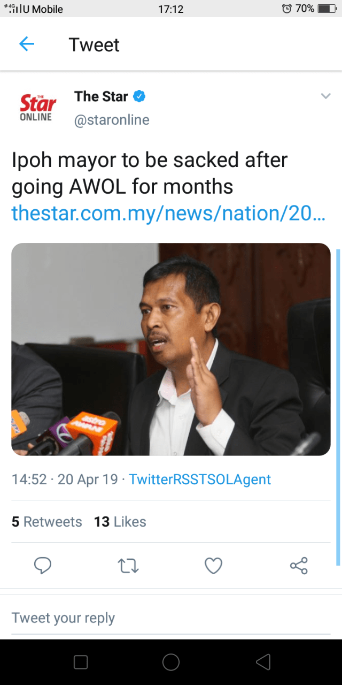Show the 5 Retweets list
The image size is (342, 685).
[47, 522]
